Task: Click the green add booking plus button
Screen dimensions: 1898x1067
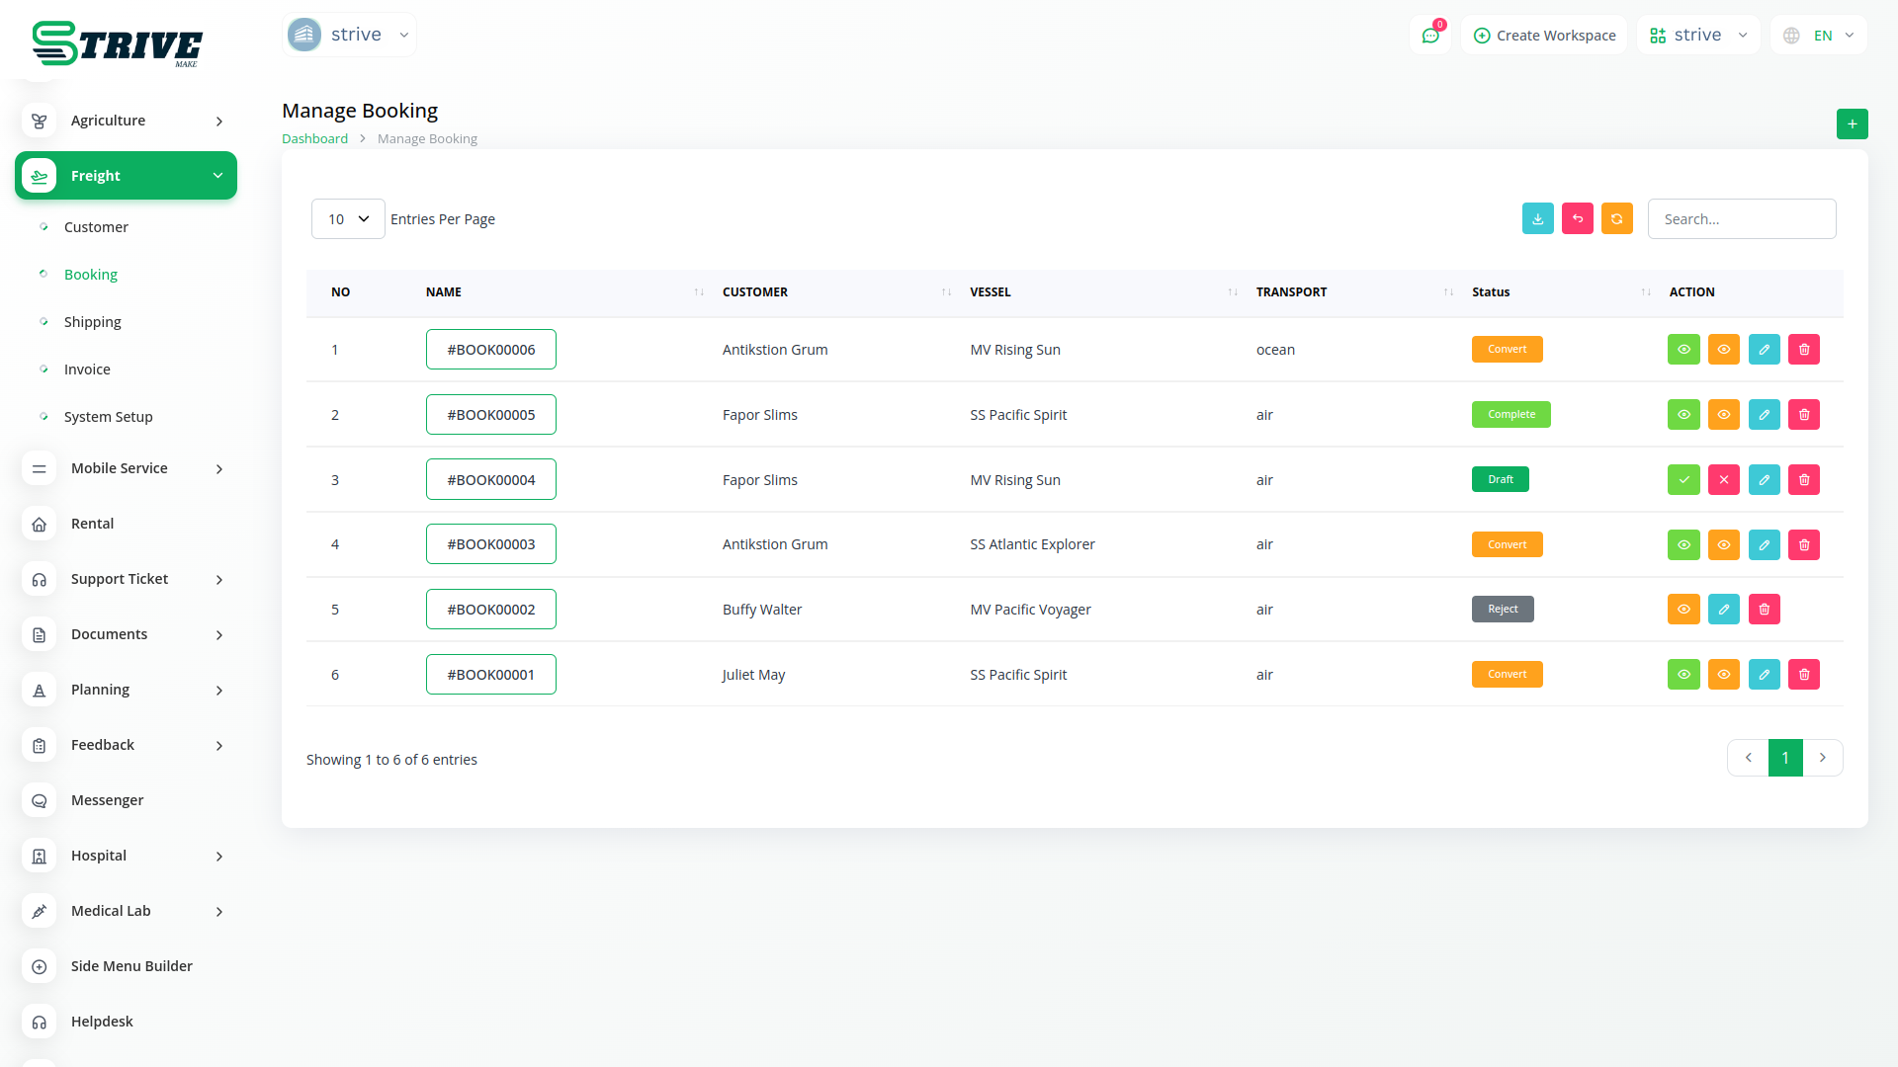Action: click(x=1852, y=124)
